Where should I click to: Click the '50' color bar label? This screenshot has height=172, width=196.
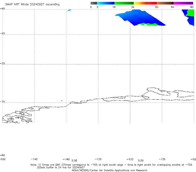tap(157, 7)
